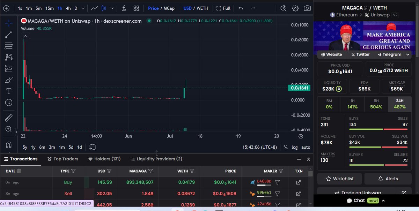Viewport: 419px width, 211px height.
Task: Open chart settings gear in top toolbar
Action: point(295,8)
